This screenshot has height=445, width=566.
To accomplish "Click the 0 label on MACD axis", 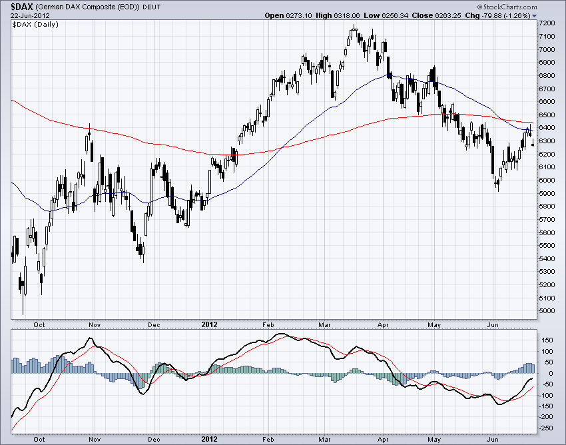I will pos(551,374).
